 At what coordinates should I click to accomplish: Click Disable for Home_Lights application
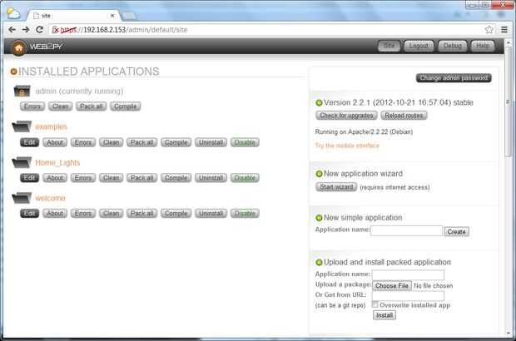(245, 178)
